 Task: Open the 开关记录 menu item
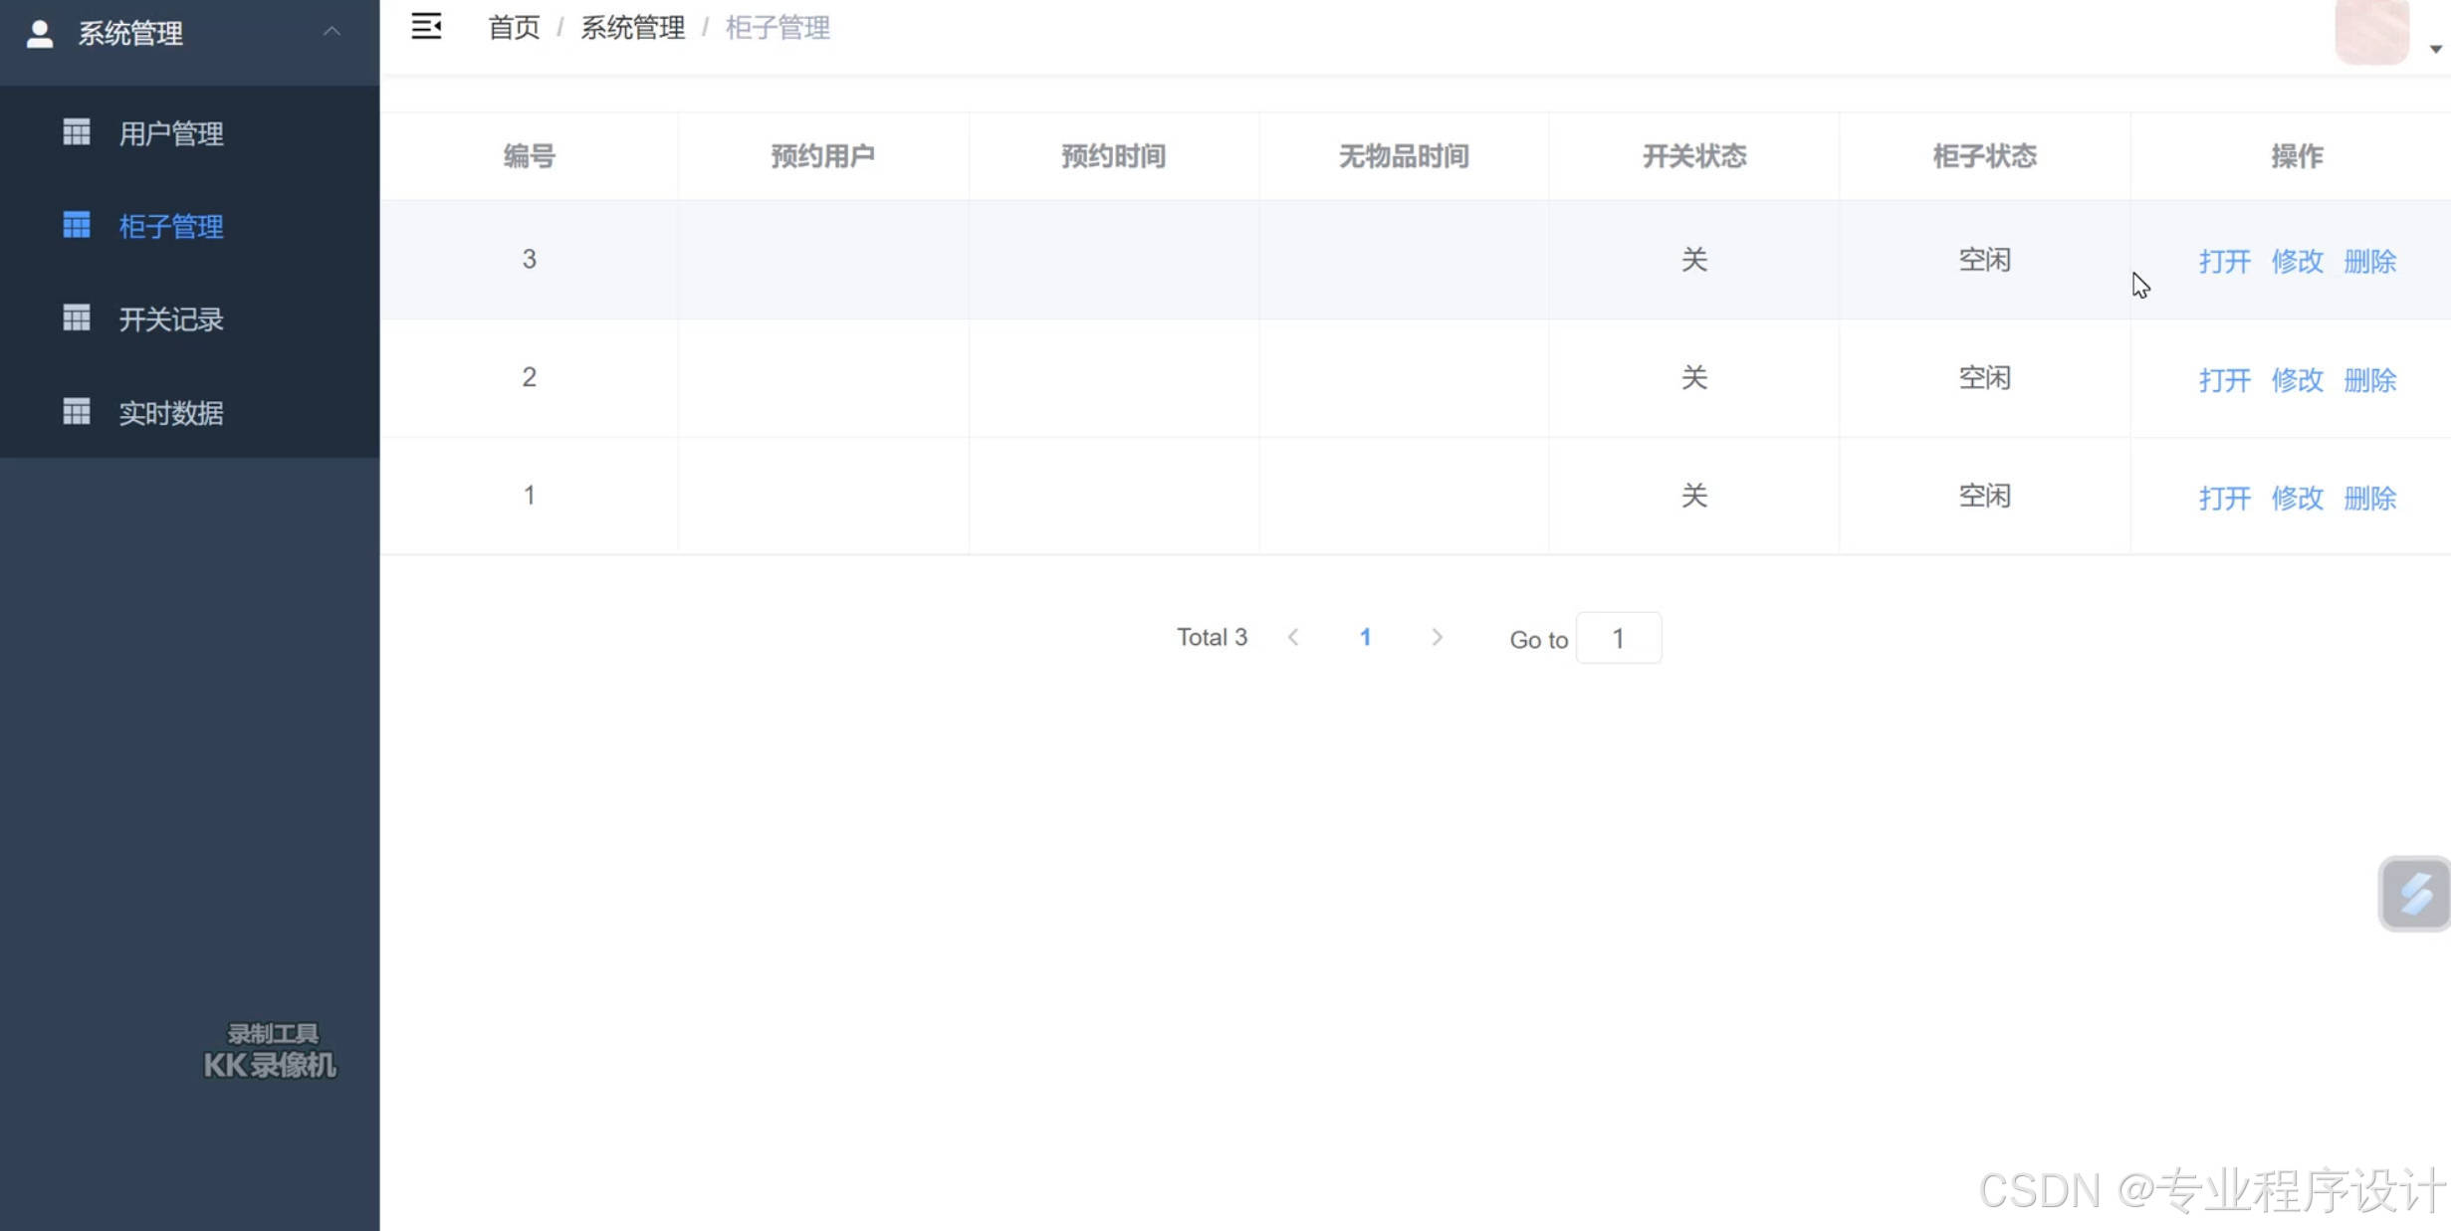[170, 319]
